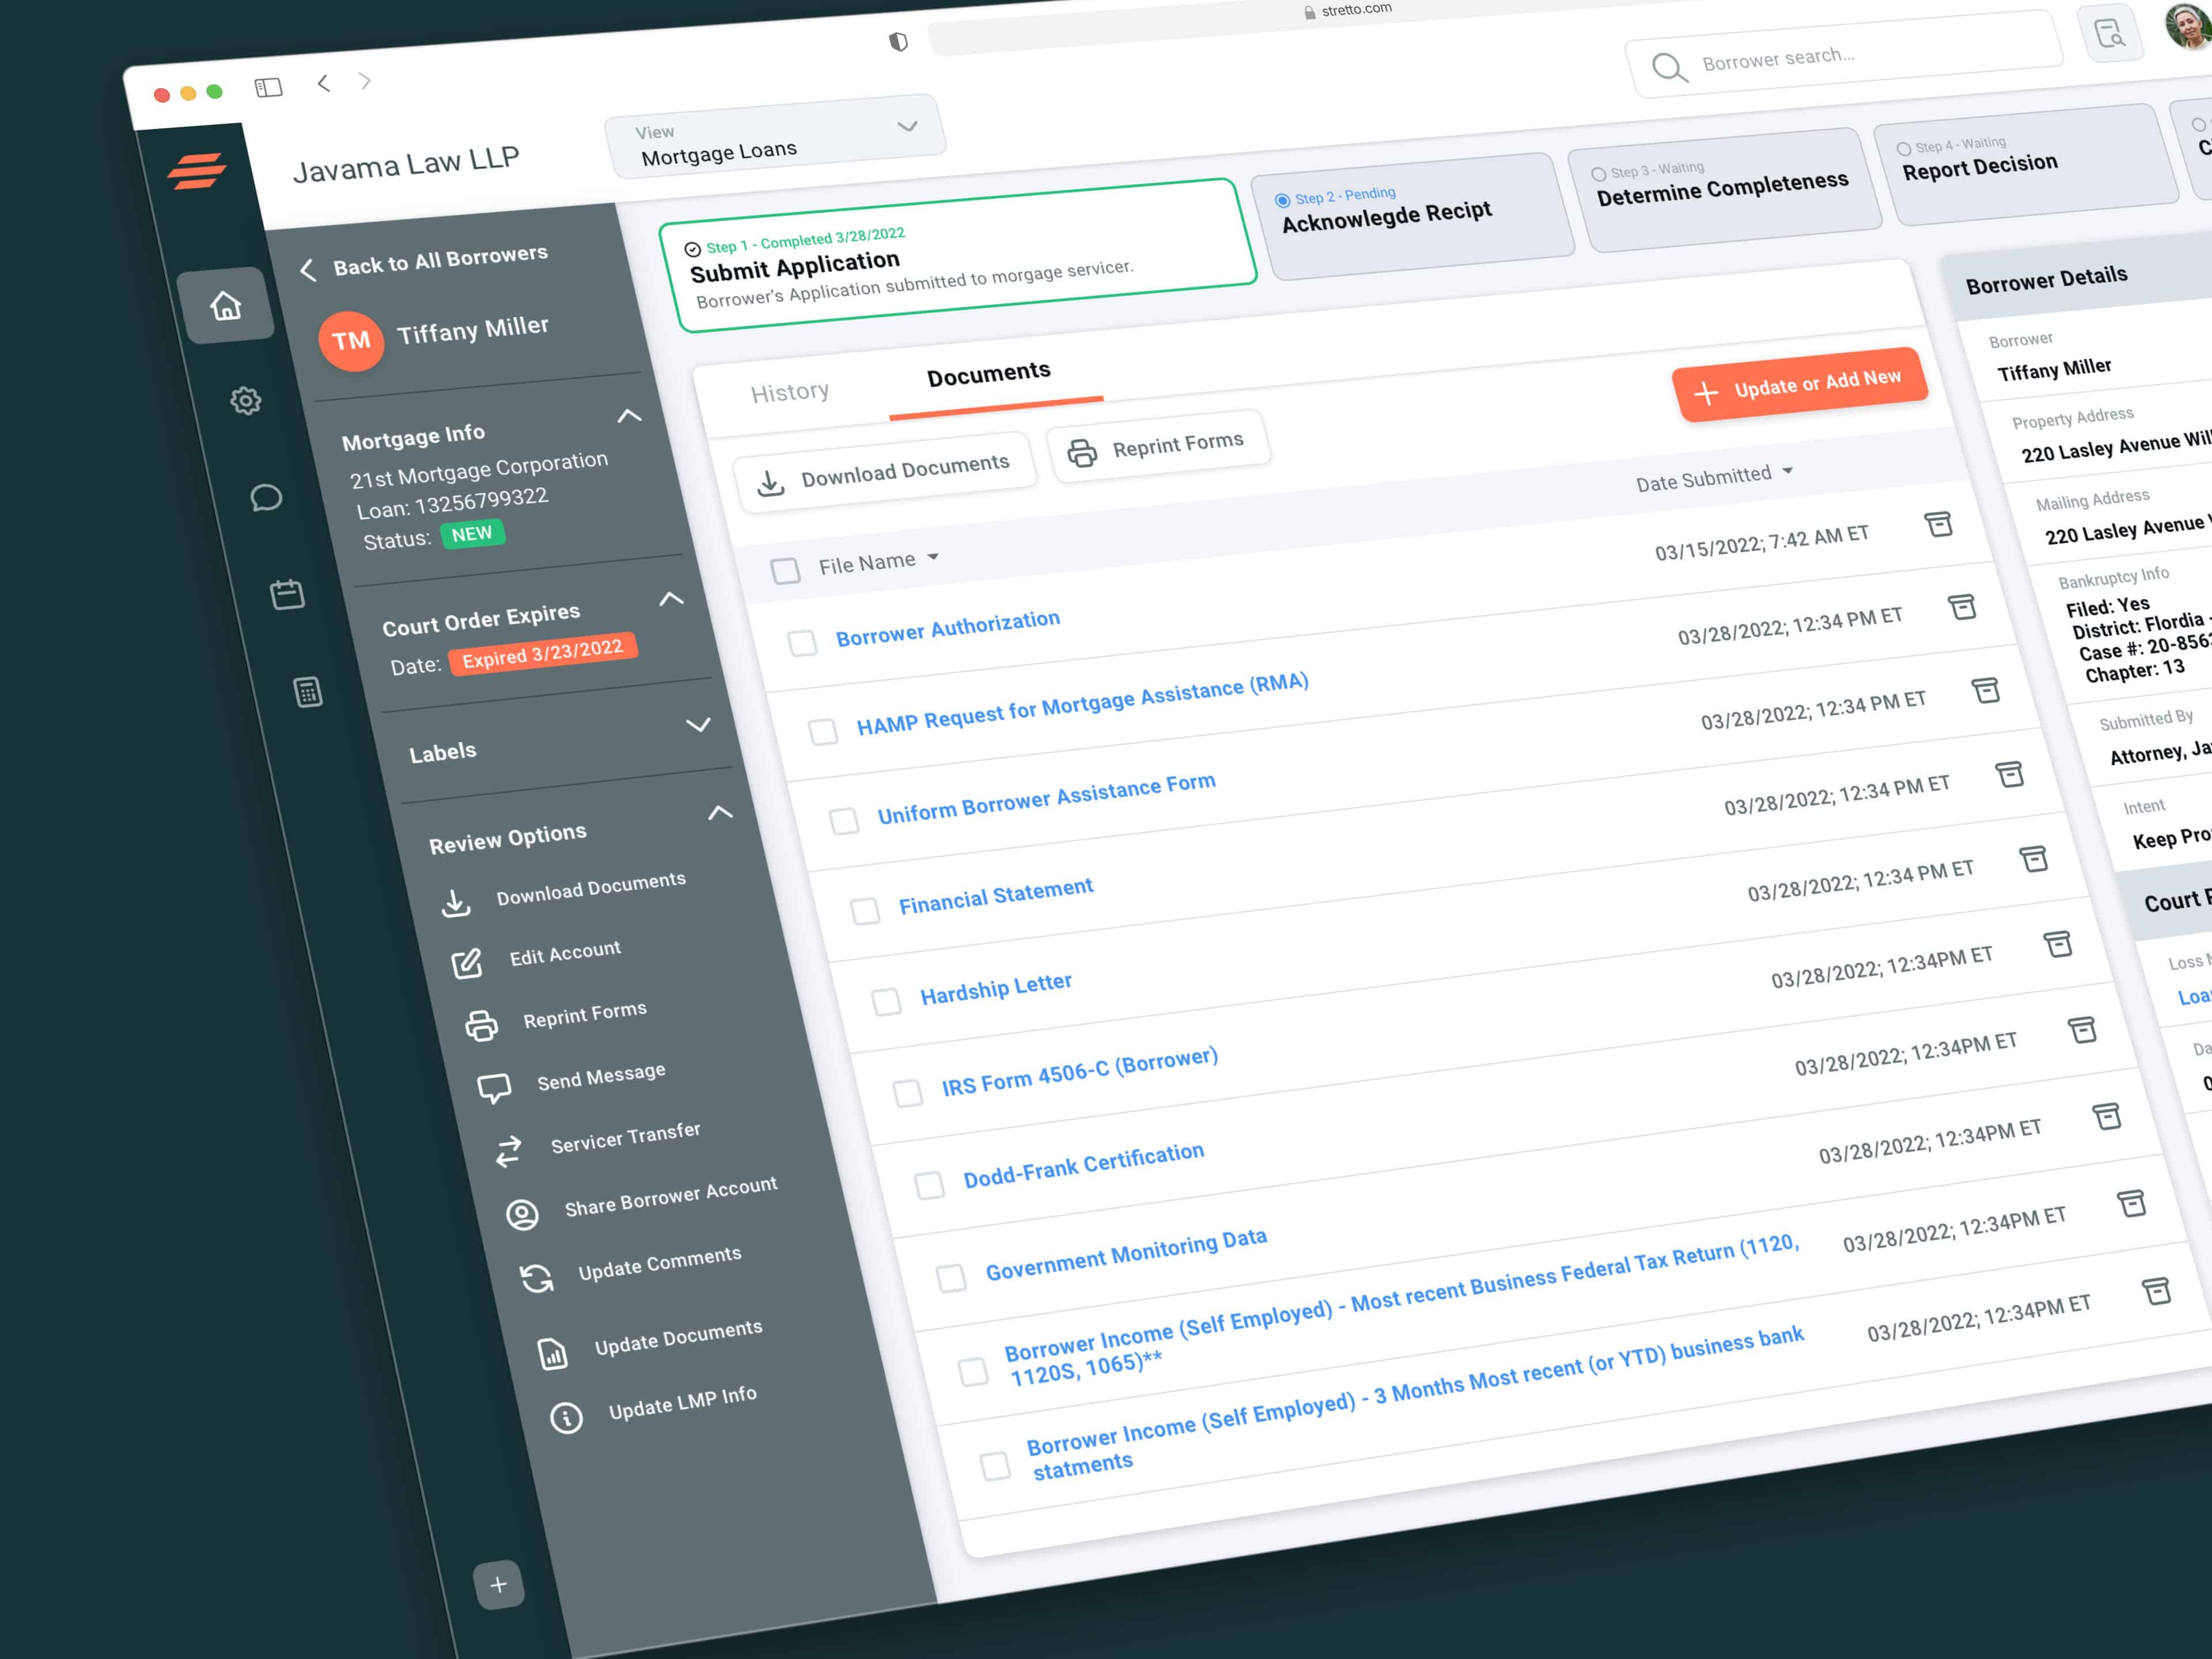The width and height of the screenshot is (2212, 1659).
Task: Archive the Financial Statement document
Action: tap(2010, 774)
